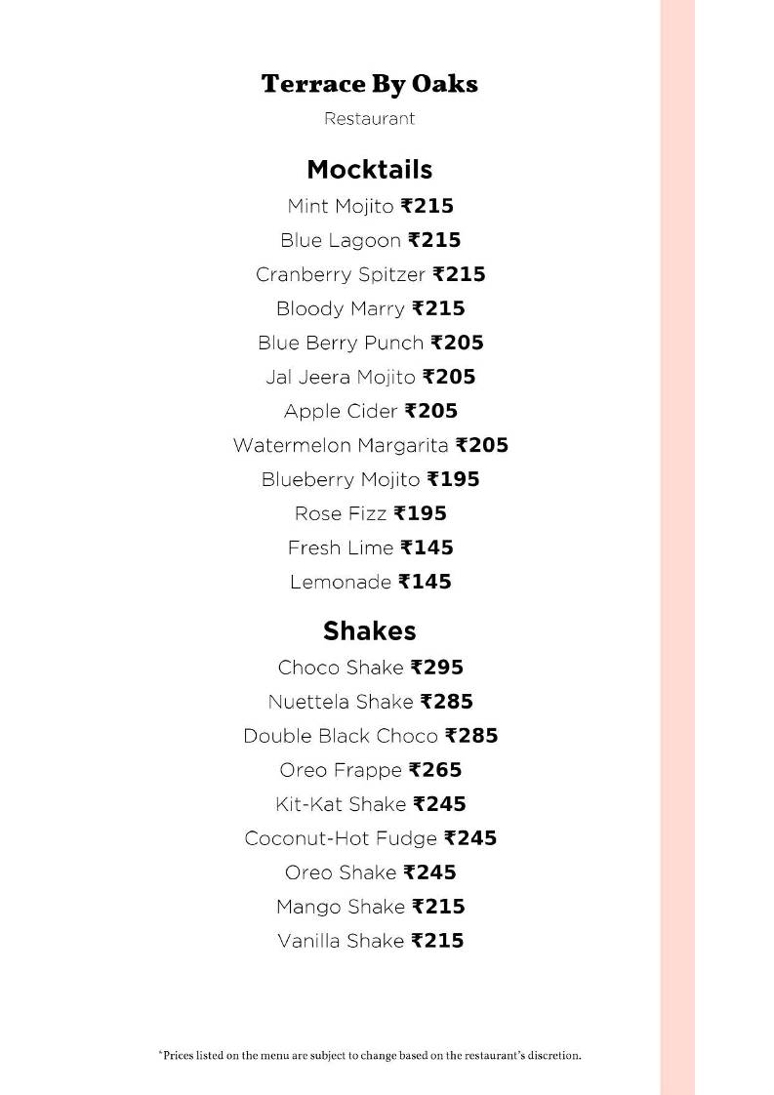The height and width of the screenshot is (1095, 774).
Task: Select the Nuettela Shake entry
Action: click(370, 703)
